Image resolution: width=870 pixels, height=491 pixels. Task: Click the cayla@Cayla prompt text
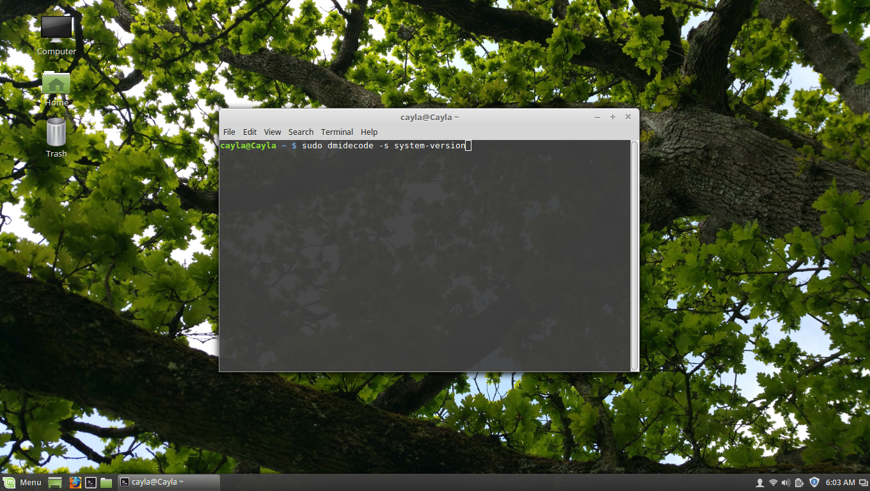click(x=248, y=146)
